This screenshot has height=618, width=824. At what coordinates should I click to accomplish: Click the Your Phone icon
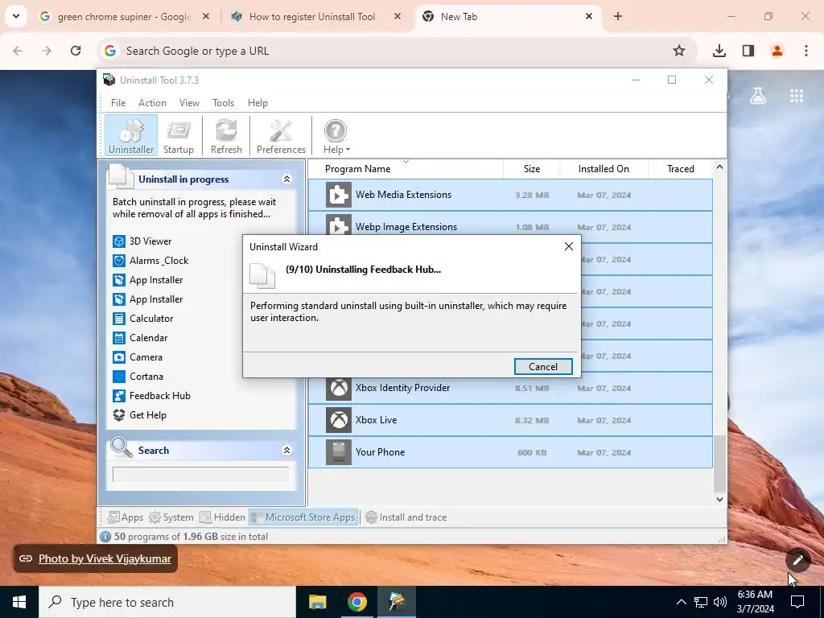(339, 452)
